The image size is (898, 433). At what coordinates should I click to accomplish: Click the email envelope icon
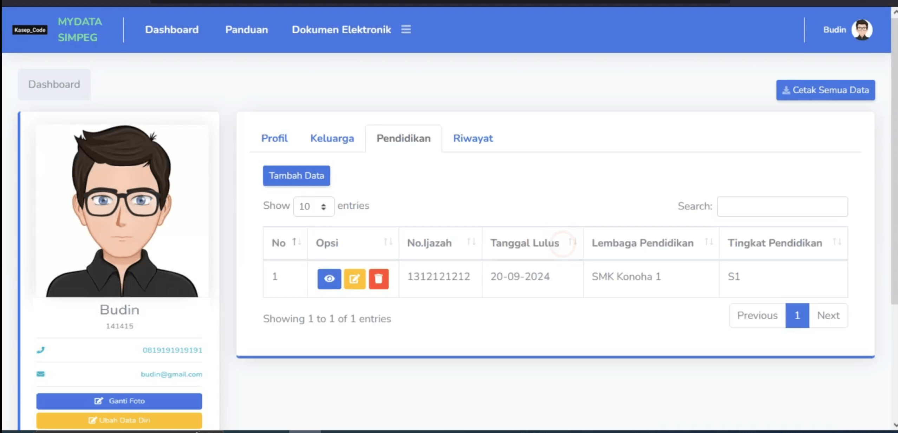[x=41, y=374]
